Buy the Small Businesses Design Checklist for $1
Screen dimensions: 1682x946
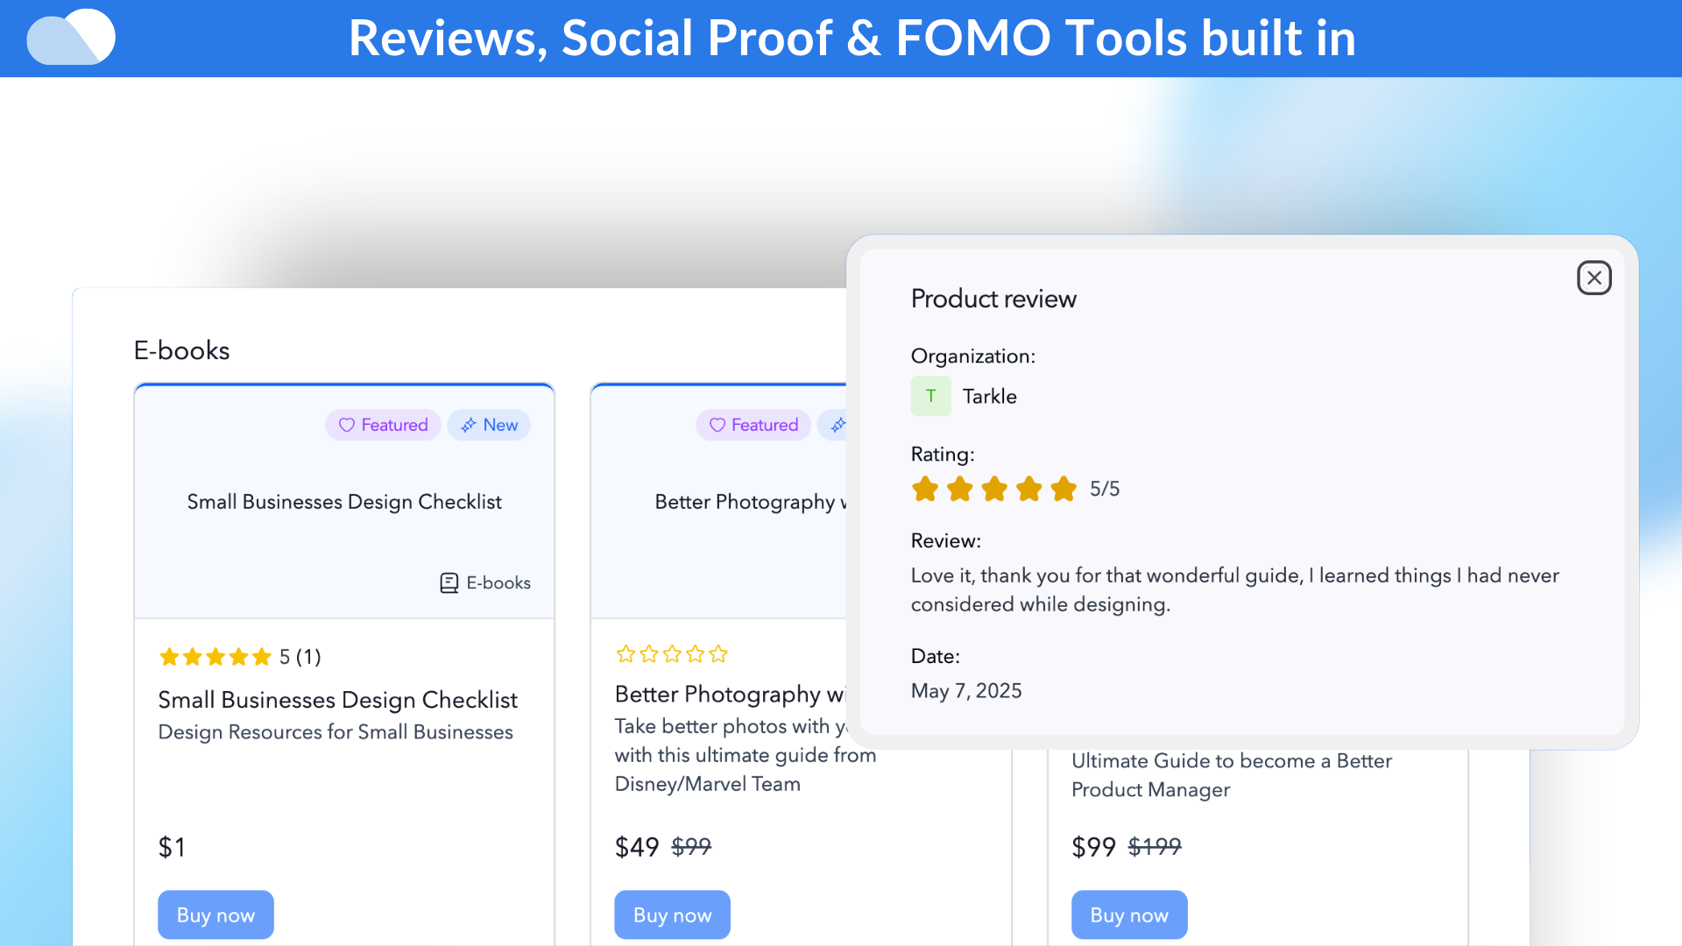point(216,914)
